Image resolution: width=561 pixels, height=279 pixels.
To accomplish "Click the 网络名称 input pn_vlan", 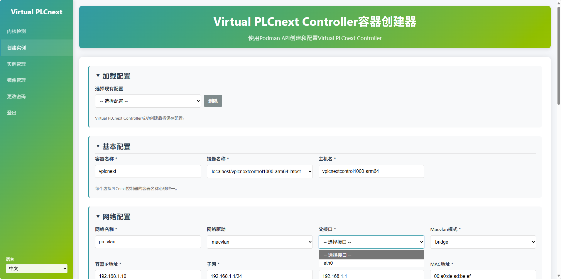I will click(x=148, y=242).
